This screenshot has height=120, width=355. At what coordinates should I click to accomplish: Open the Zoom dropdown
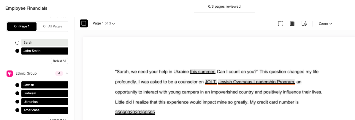[x=325, y=24]
